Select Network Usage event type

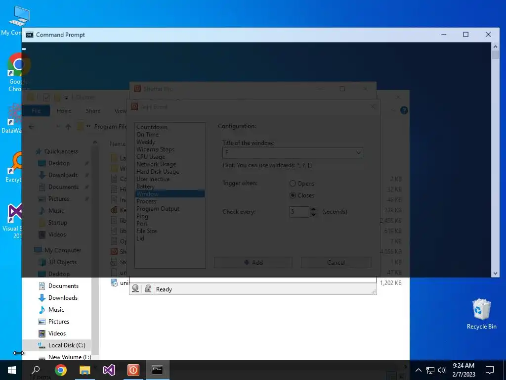(156, 164)
